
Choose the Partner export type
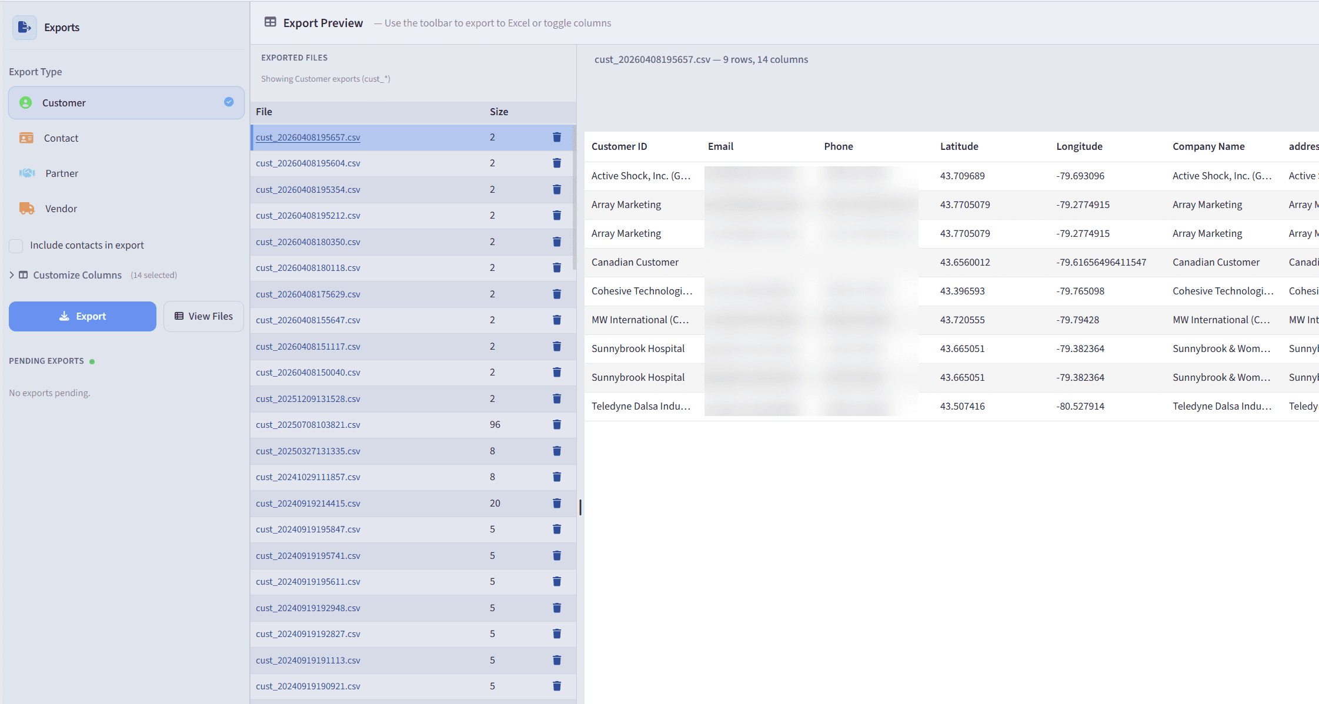(x=126, y=173)
